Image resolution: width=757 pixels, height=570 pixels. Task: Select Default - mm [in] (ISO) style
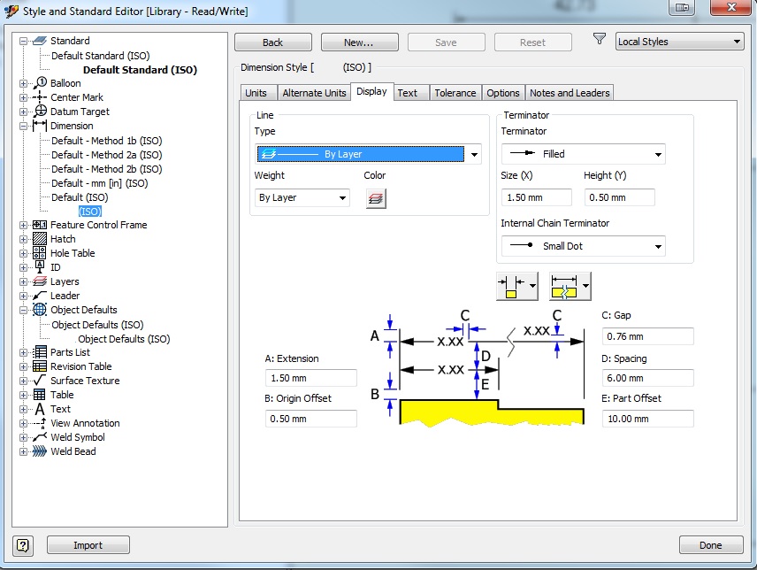[99, 183]
